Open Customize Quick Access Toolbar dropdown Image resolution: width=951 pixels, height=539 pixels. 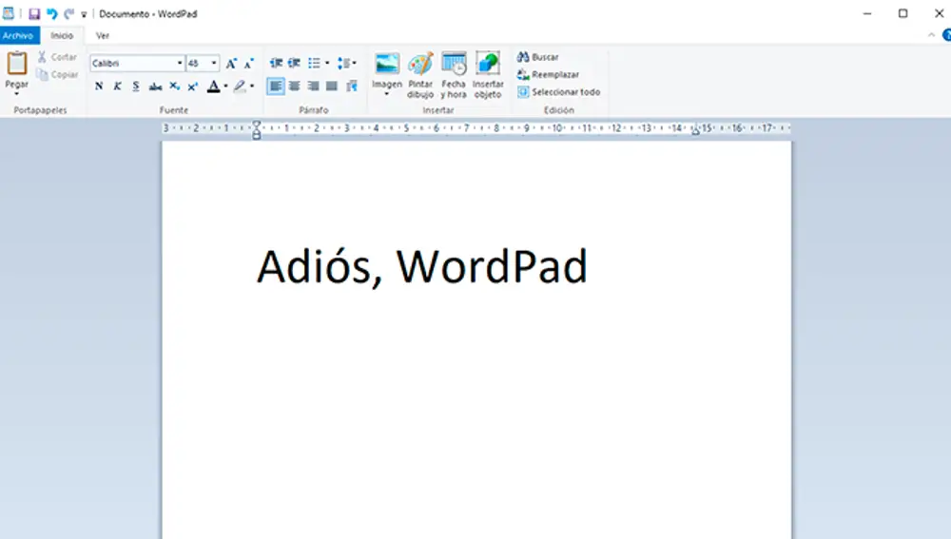click(84, 14)
